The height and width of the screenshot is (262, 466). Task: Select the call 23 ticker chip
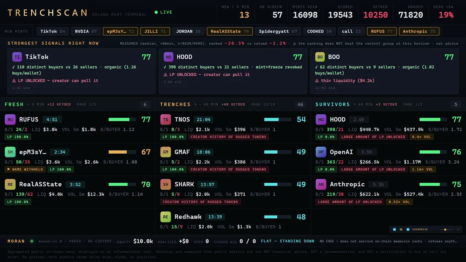click(x=351, y=31)
